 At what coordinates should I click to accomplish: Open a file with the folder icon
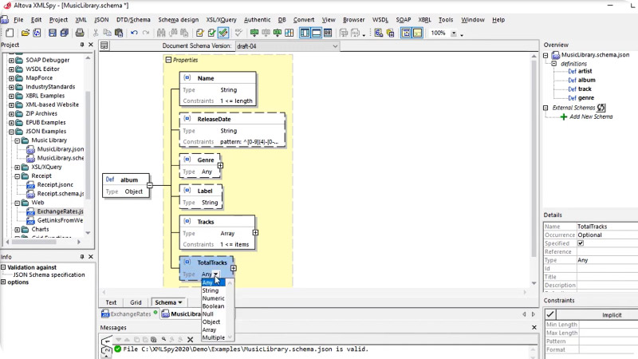(26, 33)
